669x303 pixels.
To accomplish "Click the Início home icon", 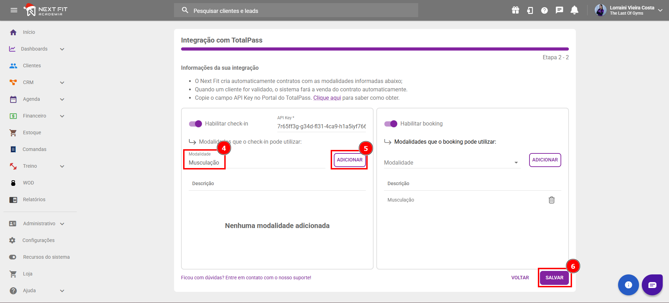I will [13, 32].
